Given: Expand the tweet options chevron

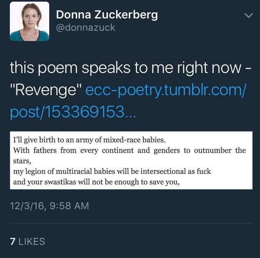Looking at the screenshot, I should (x=248, y=16).
